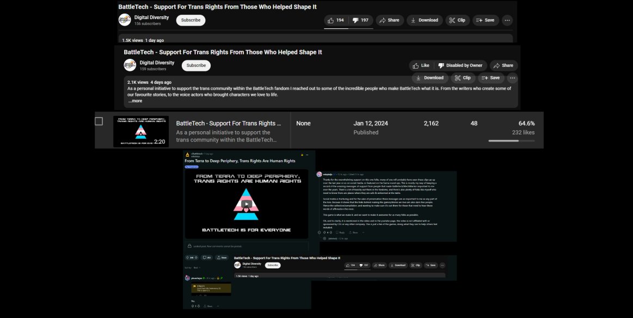633x318 pixels.
Task: Click Share under the long comment
Action: (353, 233)
